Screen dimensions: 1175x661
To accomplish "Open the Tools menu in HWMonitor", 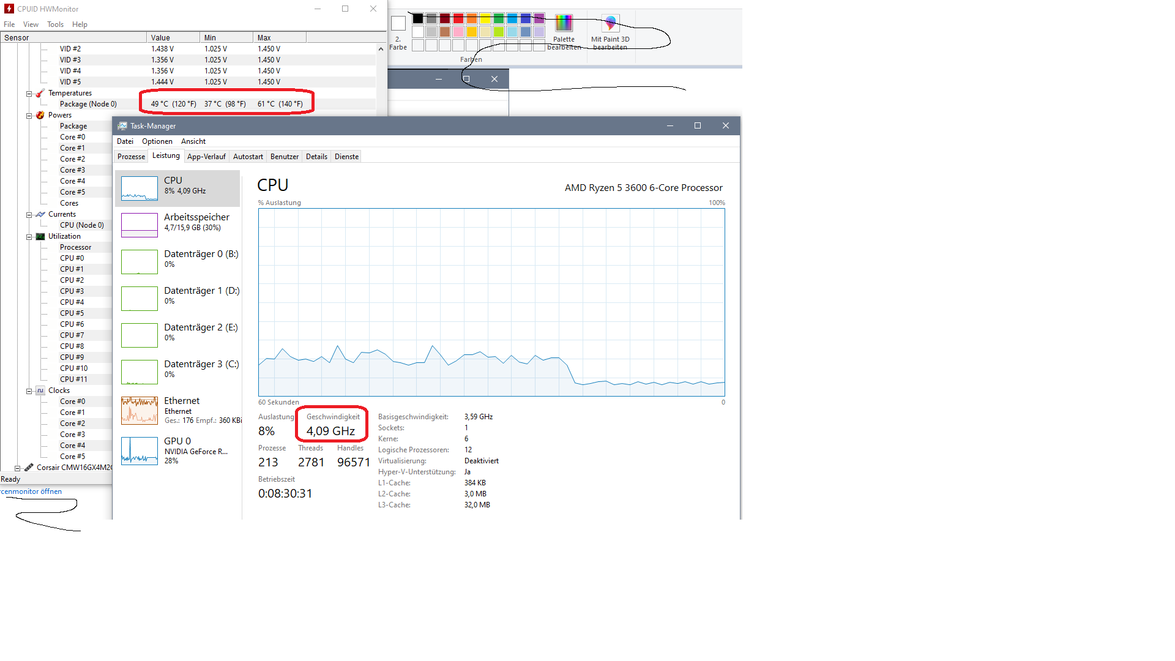I will (x=55, y=24).
